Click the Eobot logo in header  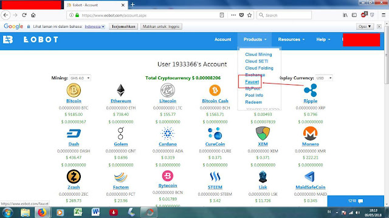pyautogui.click(x=30, y=39)
